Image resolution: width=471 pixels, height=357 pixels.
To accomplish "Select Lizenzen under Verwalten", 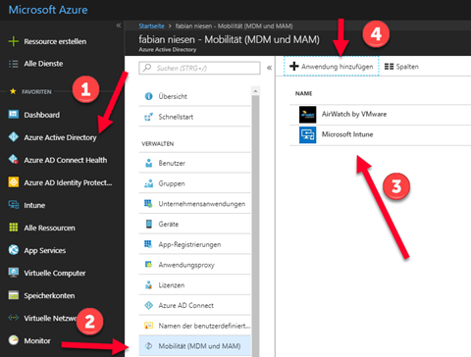I will pyautogui.click(x=194, y=284).
